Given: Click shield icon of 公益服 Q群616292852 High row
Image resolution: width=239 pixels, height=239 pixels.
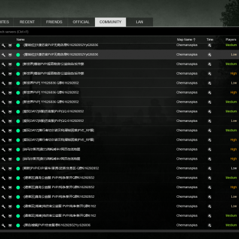Looking at the screenshot, I should tap(10, 188).
